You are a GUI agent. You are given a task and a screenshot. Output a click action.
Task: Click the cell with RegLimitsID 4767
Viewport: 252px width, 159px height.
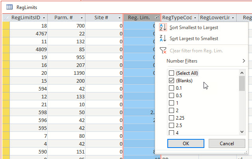pos(29,33)
